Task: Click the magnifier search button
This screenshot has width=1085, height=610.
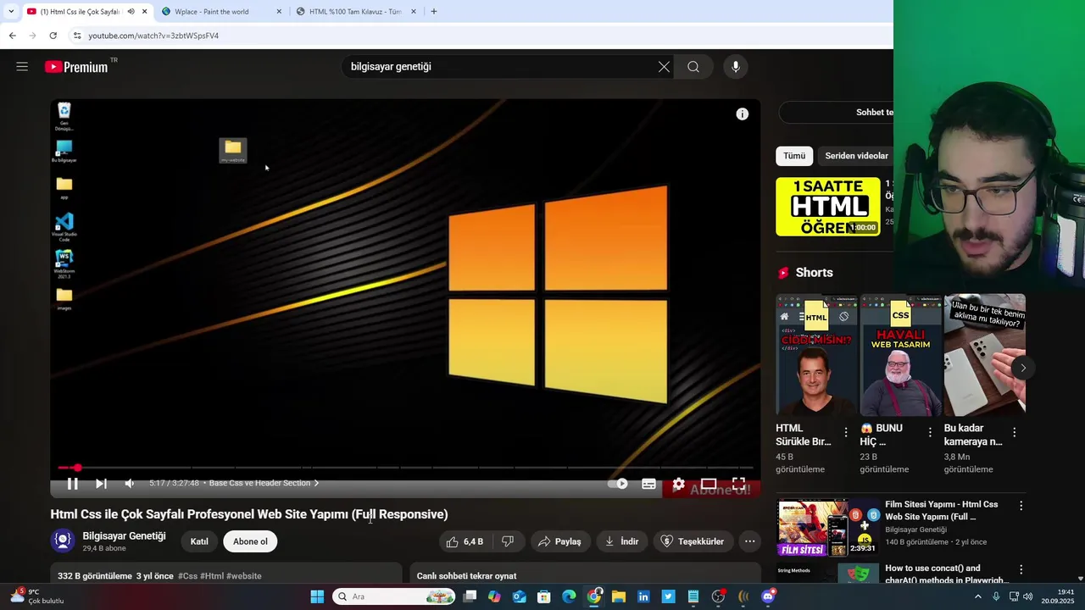Action: (693, 67)
